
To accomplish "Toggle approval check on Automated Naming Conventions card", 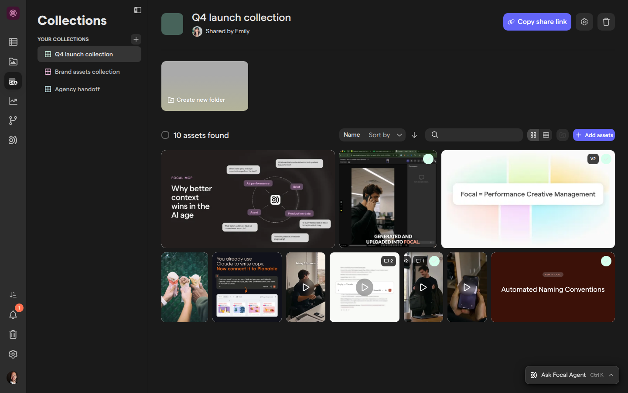I will click(x=606, y=261).
